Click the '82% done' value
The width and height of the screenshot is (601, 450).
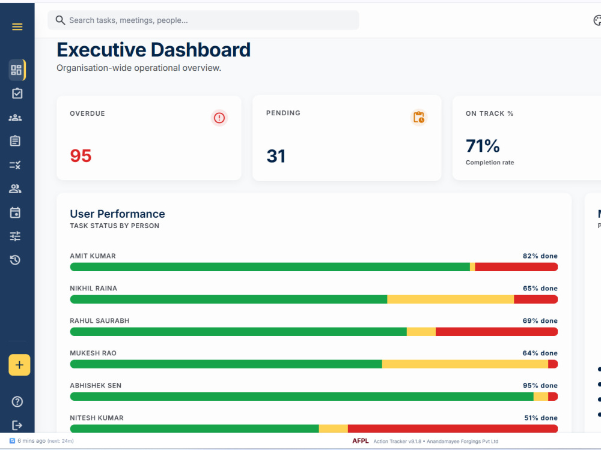pyautogui.click(x=540, y=256)
